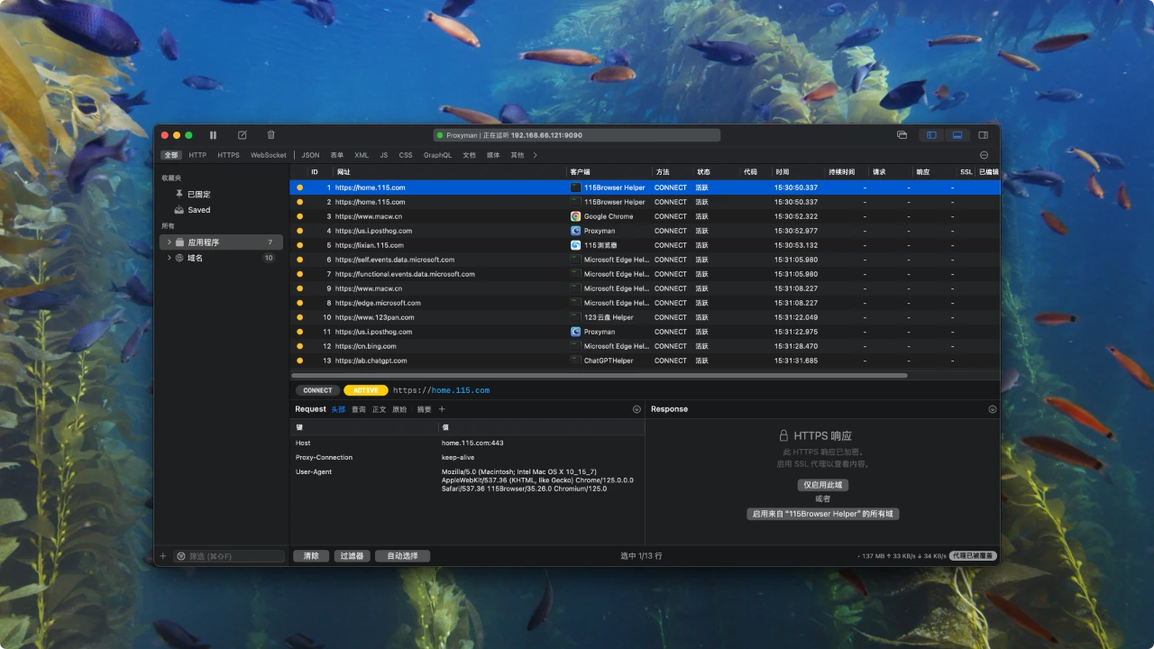This screenshot has width=1154, height=649.
Task: Select the JSON filter tab
Action: tap(310, 155)
